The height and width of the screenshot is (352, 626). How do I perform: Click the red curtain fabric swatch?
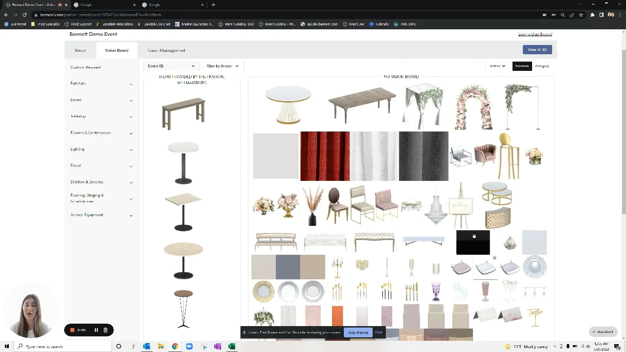coord(325,156)
